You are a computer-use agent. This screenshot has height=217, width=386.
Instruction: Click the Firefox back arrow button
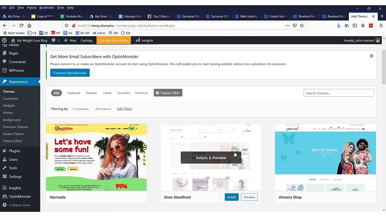point(5,26)
